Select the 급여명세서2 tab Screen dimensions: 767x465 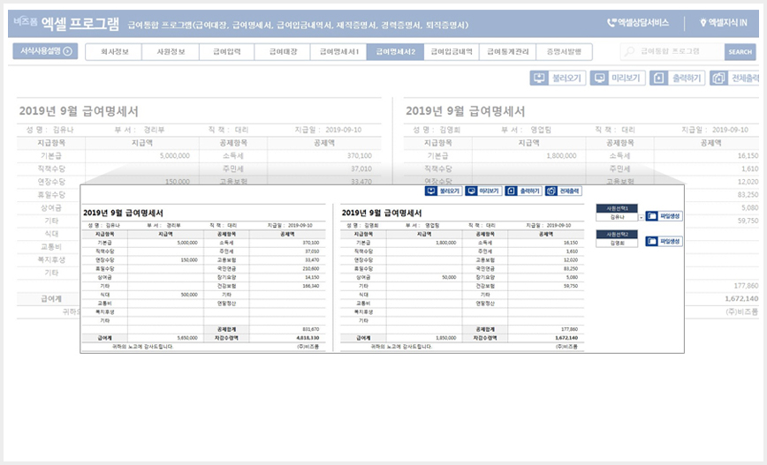(x=395, y=52)
